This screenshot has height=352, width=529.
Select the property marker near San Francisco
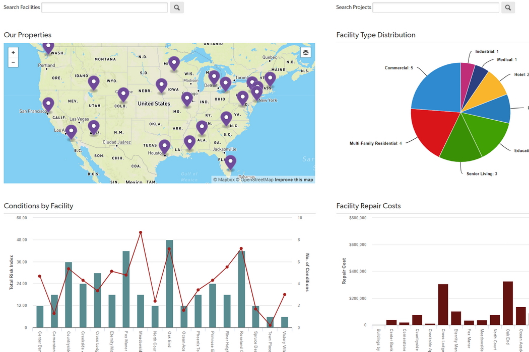click(48, 103)
